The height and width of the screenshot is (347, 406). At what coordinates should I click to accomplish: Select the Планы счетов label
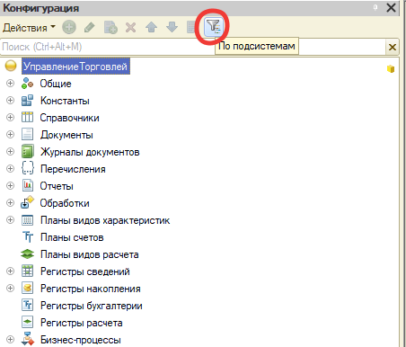point(72,237)
